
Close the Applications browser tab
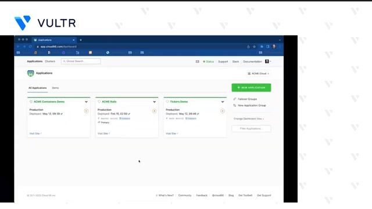(74, 40)
